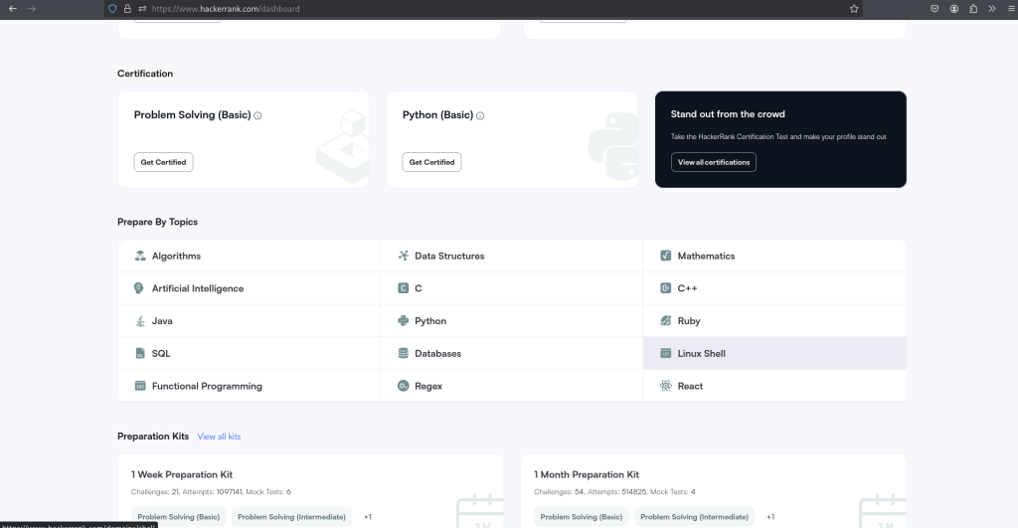The image size is (1018, 528).
Task: Open the browser account profile icon
Action: [x=953, y=8]
